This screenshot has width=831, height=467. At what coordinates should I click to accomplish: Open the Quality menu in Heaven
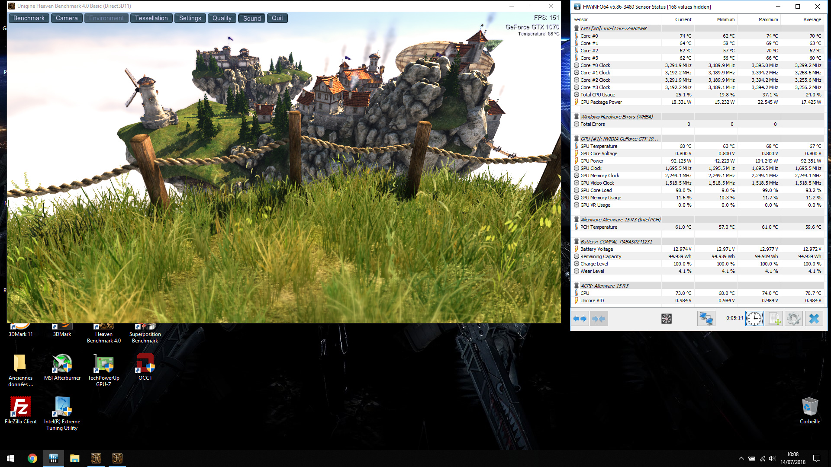pyautogui.click(x=222, y=18)
